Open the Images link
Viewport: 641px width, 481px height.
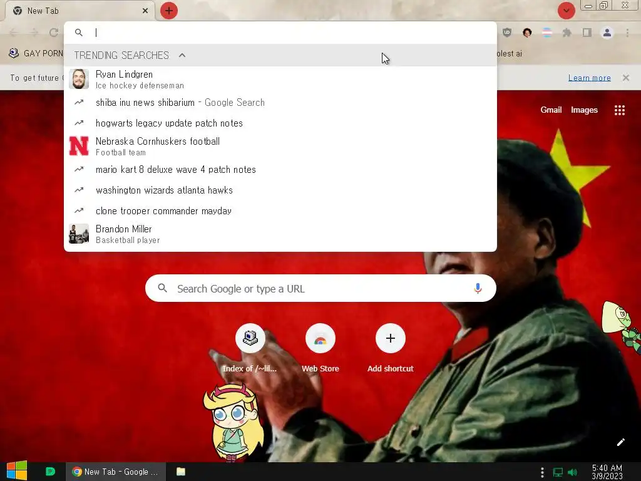tap(584, 110)
